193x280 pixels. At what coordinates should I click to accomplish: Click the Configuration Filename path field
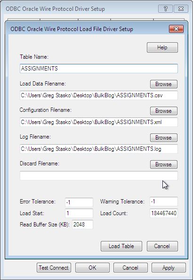click(x=99, y=122)
